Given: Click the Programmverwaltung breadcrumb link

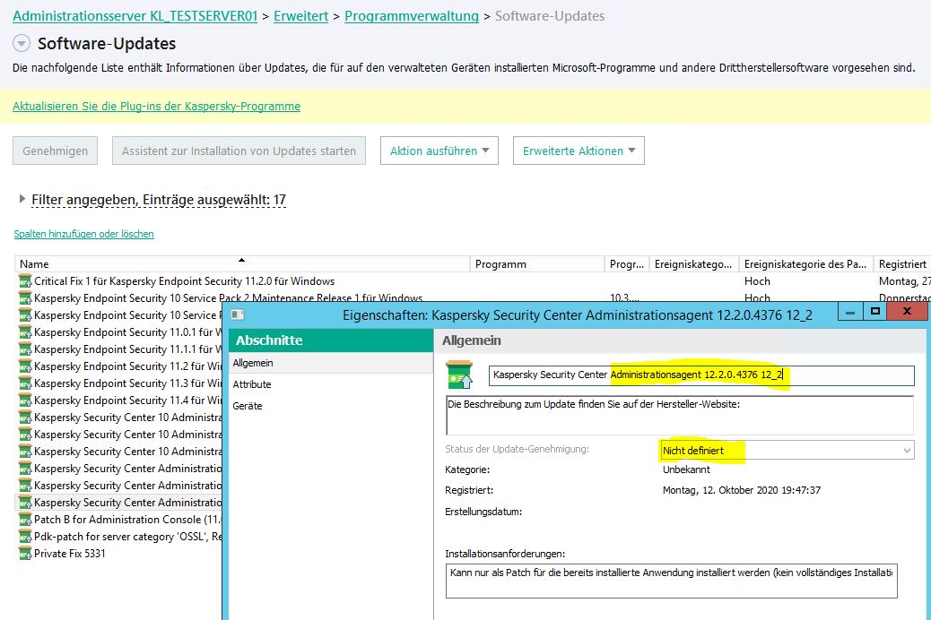Looking at the screenshot, I should [411, 16].
